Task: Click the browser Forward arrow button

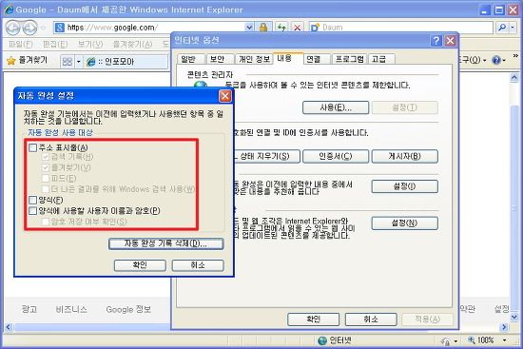Action: pos(30,28)
